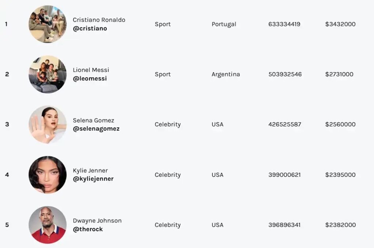Click Selena Gomez's Celebrity category label

point(168,125)
